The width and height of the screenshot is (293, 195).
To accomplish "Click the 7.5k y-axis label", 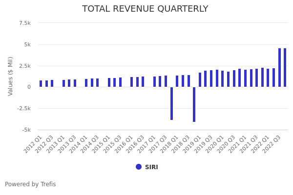I will (25, 23).
